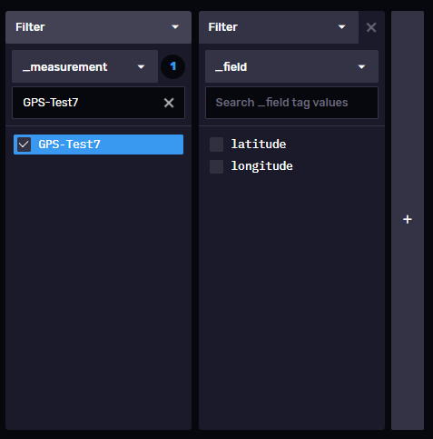433x439 pixels.
Task: Enable the longitude field checkbox
Action: pos(217,166)
